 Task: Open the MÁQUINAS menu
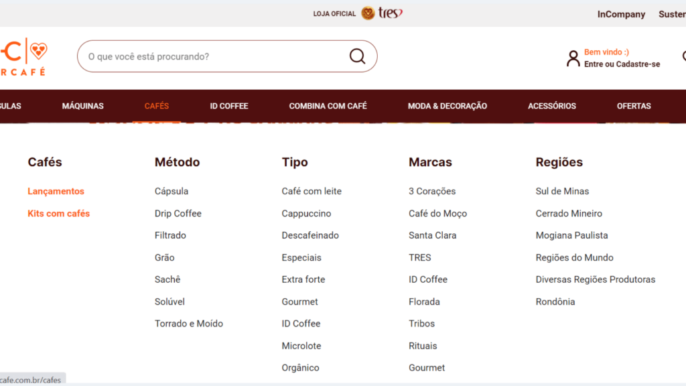[x=82, y=106]
